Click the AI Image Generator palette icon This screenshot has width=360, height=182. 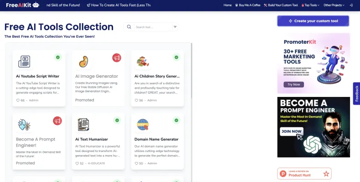pos(83,61)
